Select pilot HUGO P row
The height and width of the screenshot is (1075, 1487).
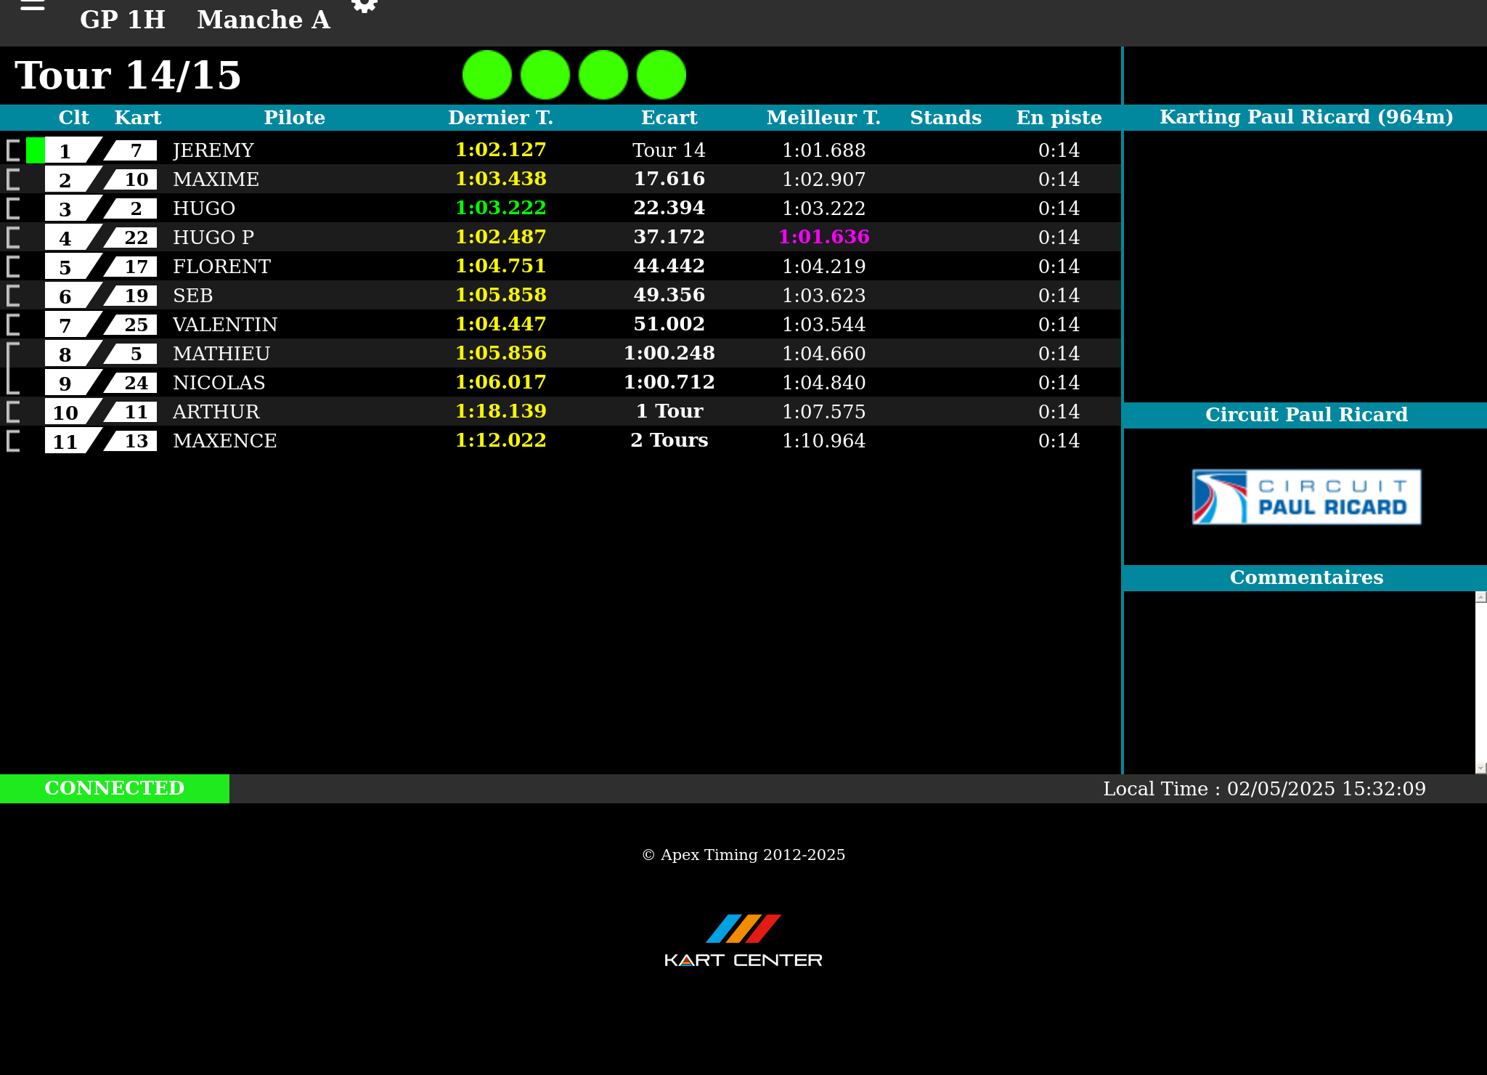(213, 238)
